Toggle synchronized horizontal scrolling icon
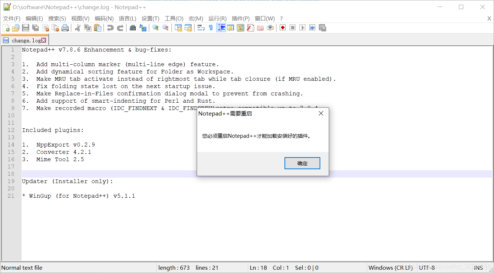The width and height of the screenshot is (494, 273). point(188,28)
